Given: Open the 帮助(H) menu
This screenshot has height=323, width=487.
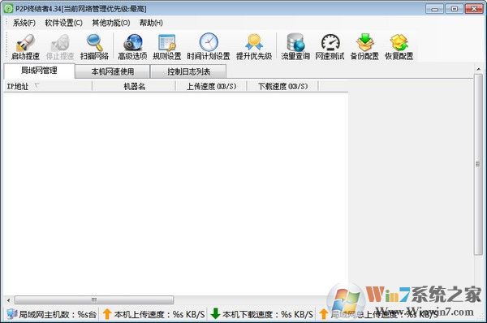Looking at the screenshot, I should point(151,23).
